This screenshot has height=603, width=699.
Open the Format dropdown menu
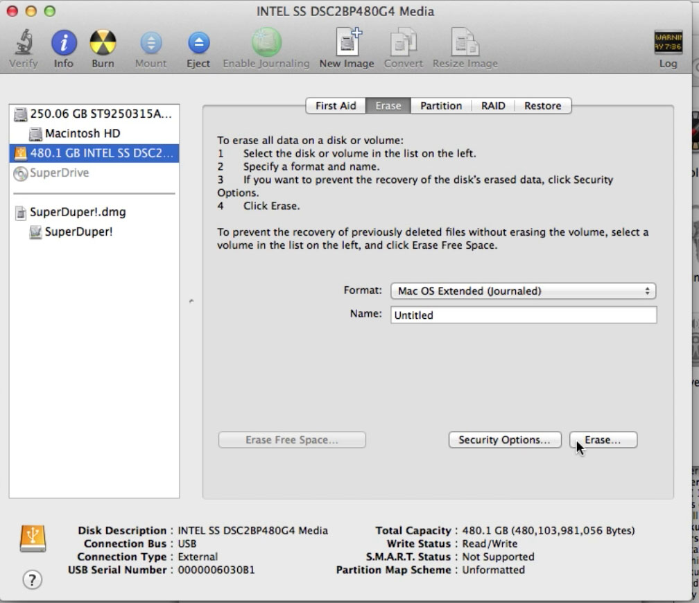(523, 291)
